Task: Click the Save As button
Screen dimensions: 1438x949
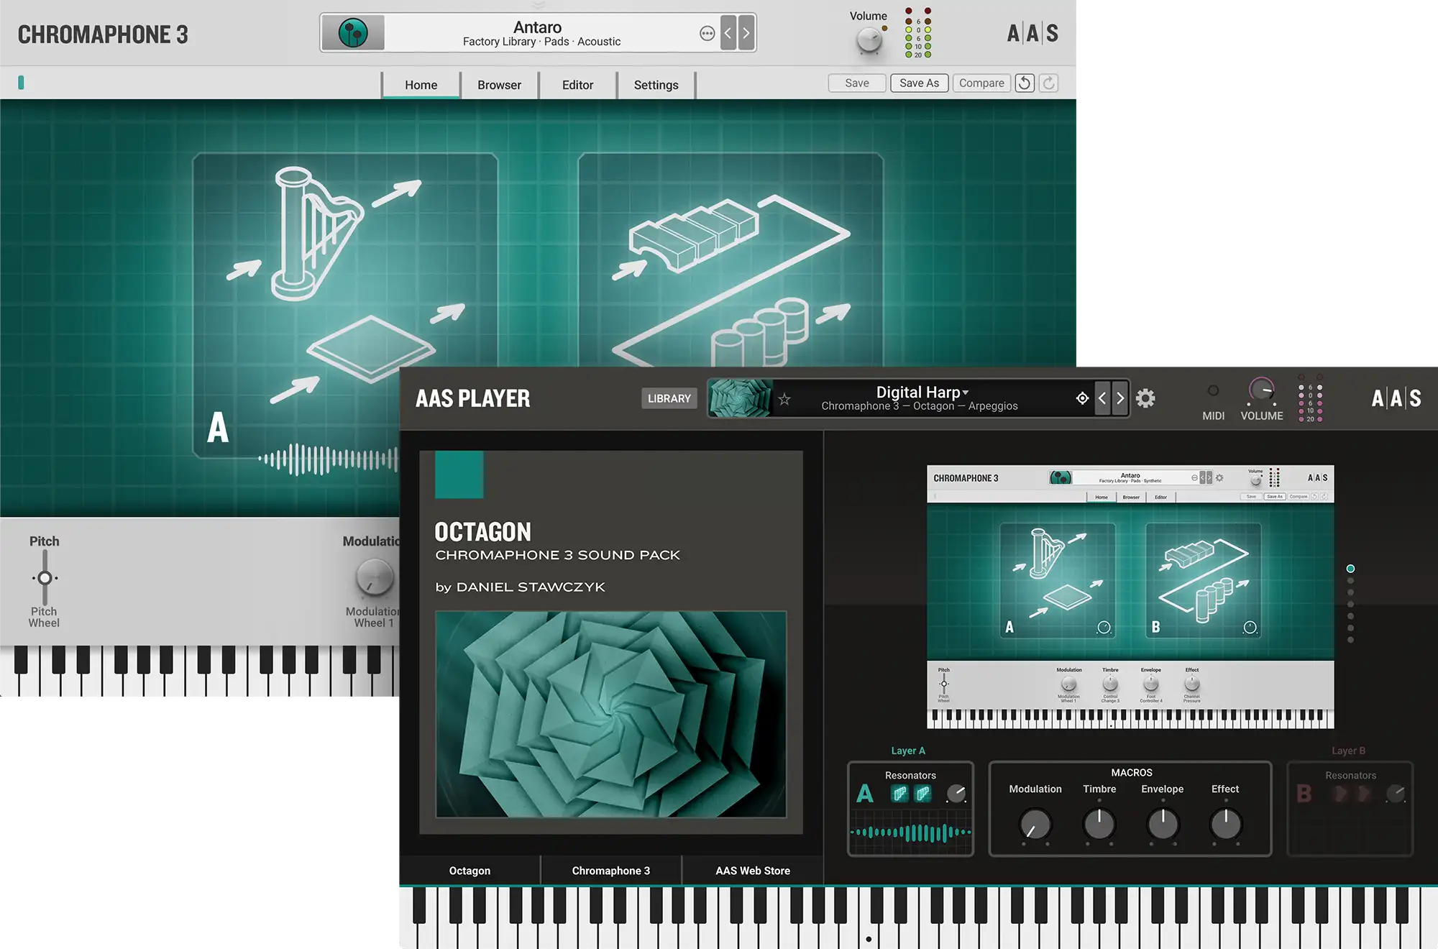Action: click(x=919, y=83)
